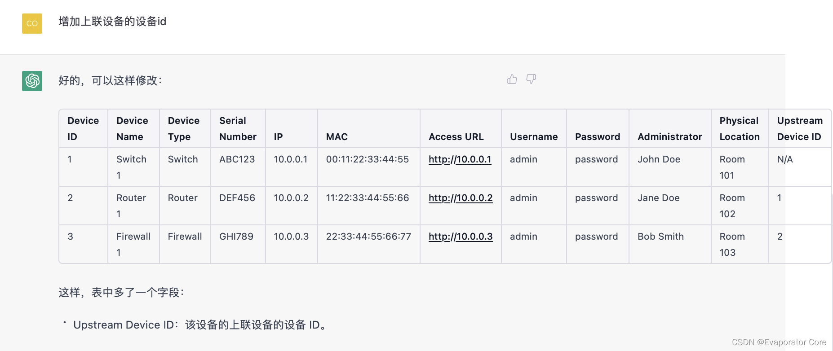833x351 pixels.
Task: Click the Device ID column header
Action: click(83, 129)
